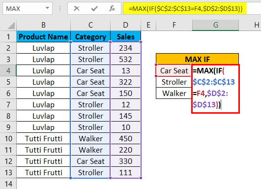
Task: Select column H header
Action: 250,25
